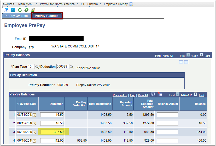Open the Plan Type lookup magnifier
216x146 pixels.
point(37,67)
